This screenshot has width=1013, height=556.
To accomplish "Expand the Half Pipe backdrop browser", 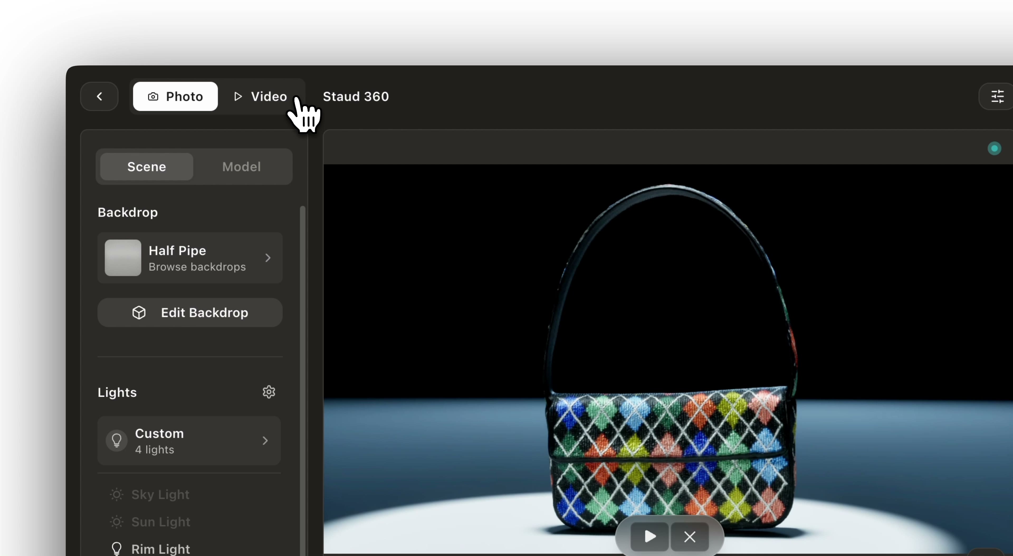I will coord(190,258).
